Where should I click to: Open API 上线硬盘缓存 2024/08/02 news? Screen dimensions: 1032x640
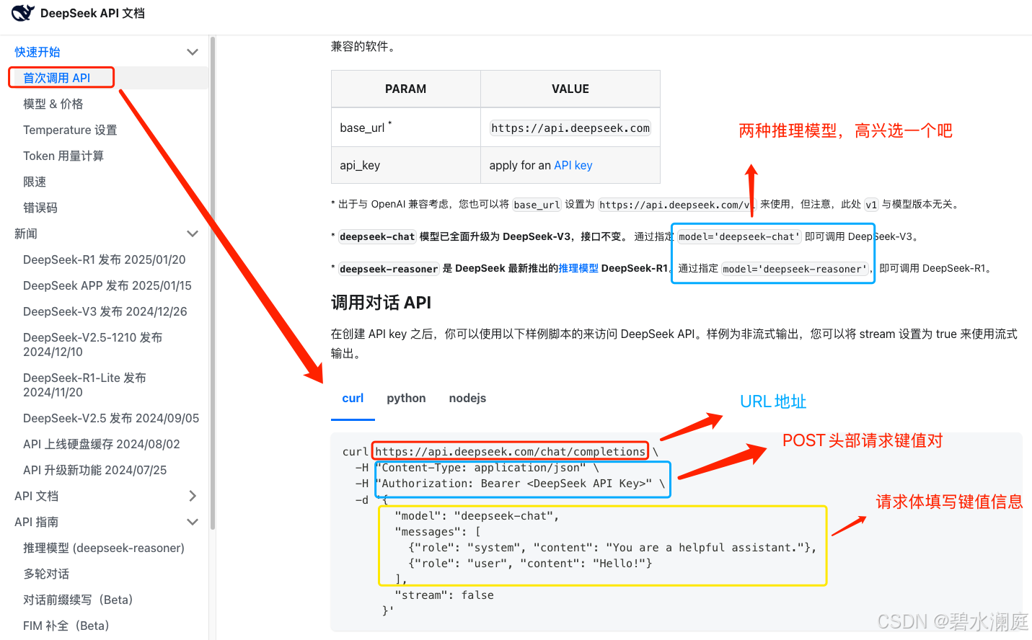(x=102, y=444)
